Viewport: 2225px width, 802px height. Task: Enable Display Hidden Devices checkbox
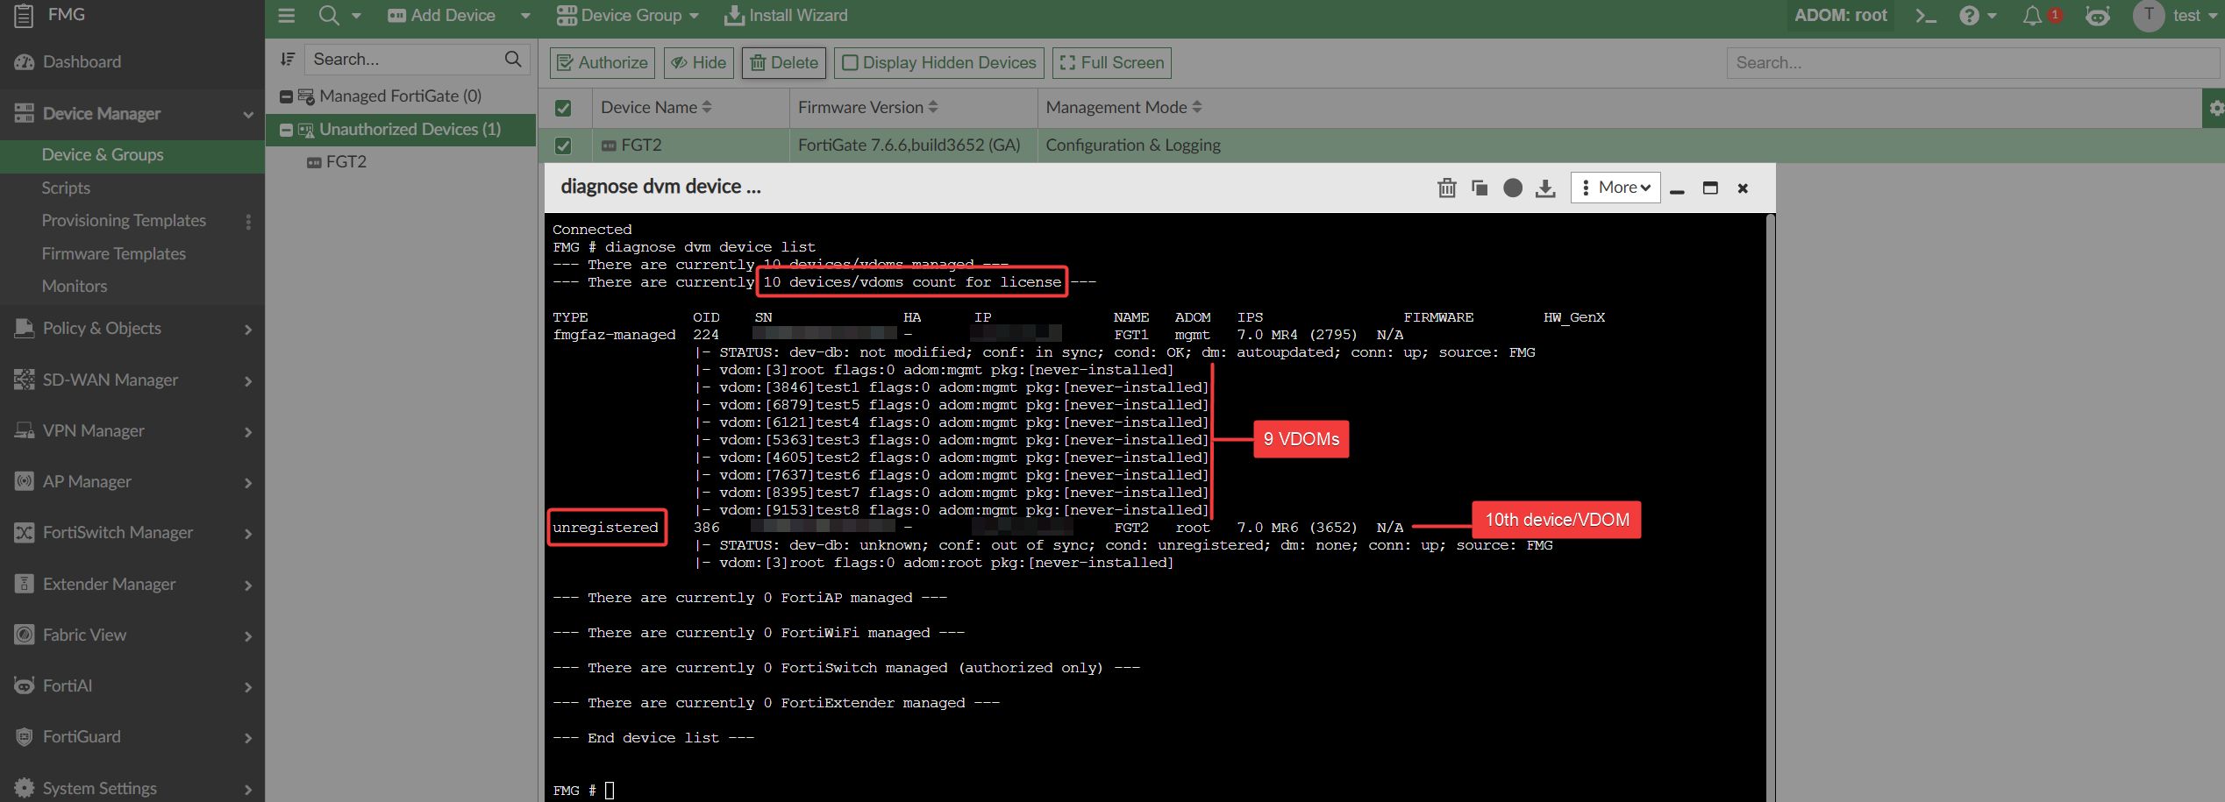pyautogui.click(x=849, y=63)
